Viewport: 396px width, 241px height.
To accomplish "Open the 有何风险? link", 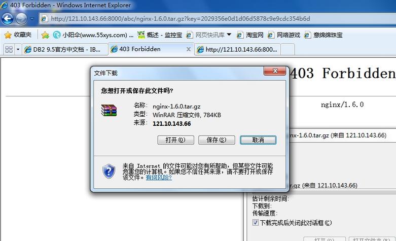I will [x=159, y=178].
